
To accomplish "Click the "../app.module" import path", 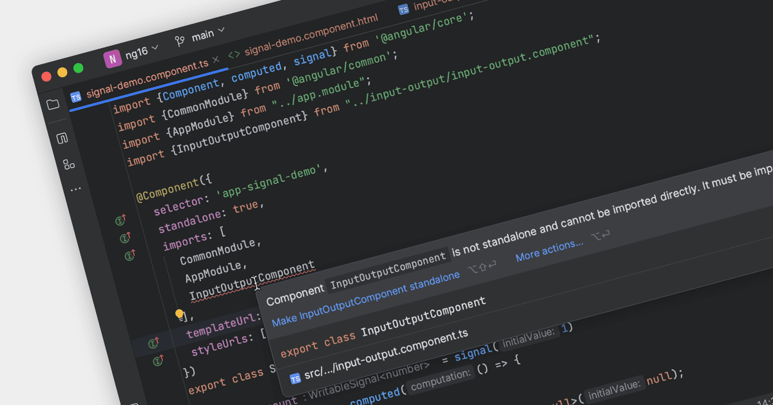I will point(320,94).
